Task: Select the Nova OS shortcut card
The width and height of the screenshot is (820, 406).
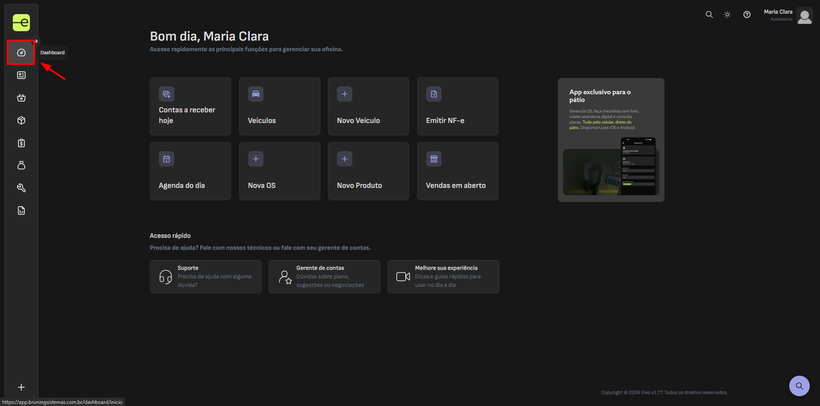Action: pyautogui.click(x=280, y=171)
